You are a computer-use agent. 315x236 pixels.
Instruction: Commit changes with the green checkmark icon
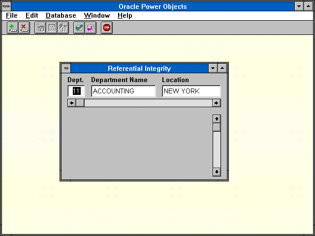(79, 28)
